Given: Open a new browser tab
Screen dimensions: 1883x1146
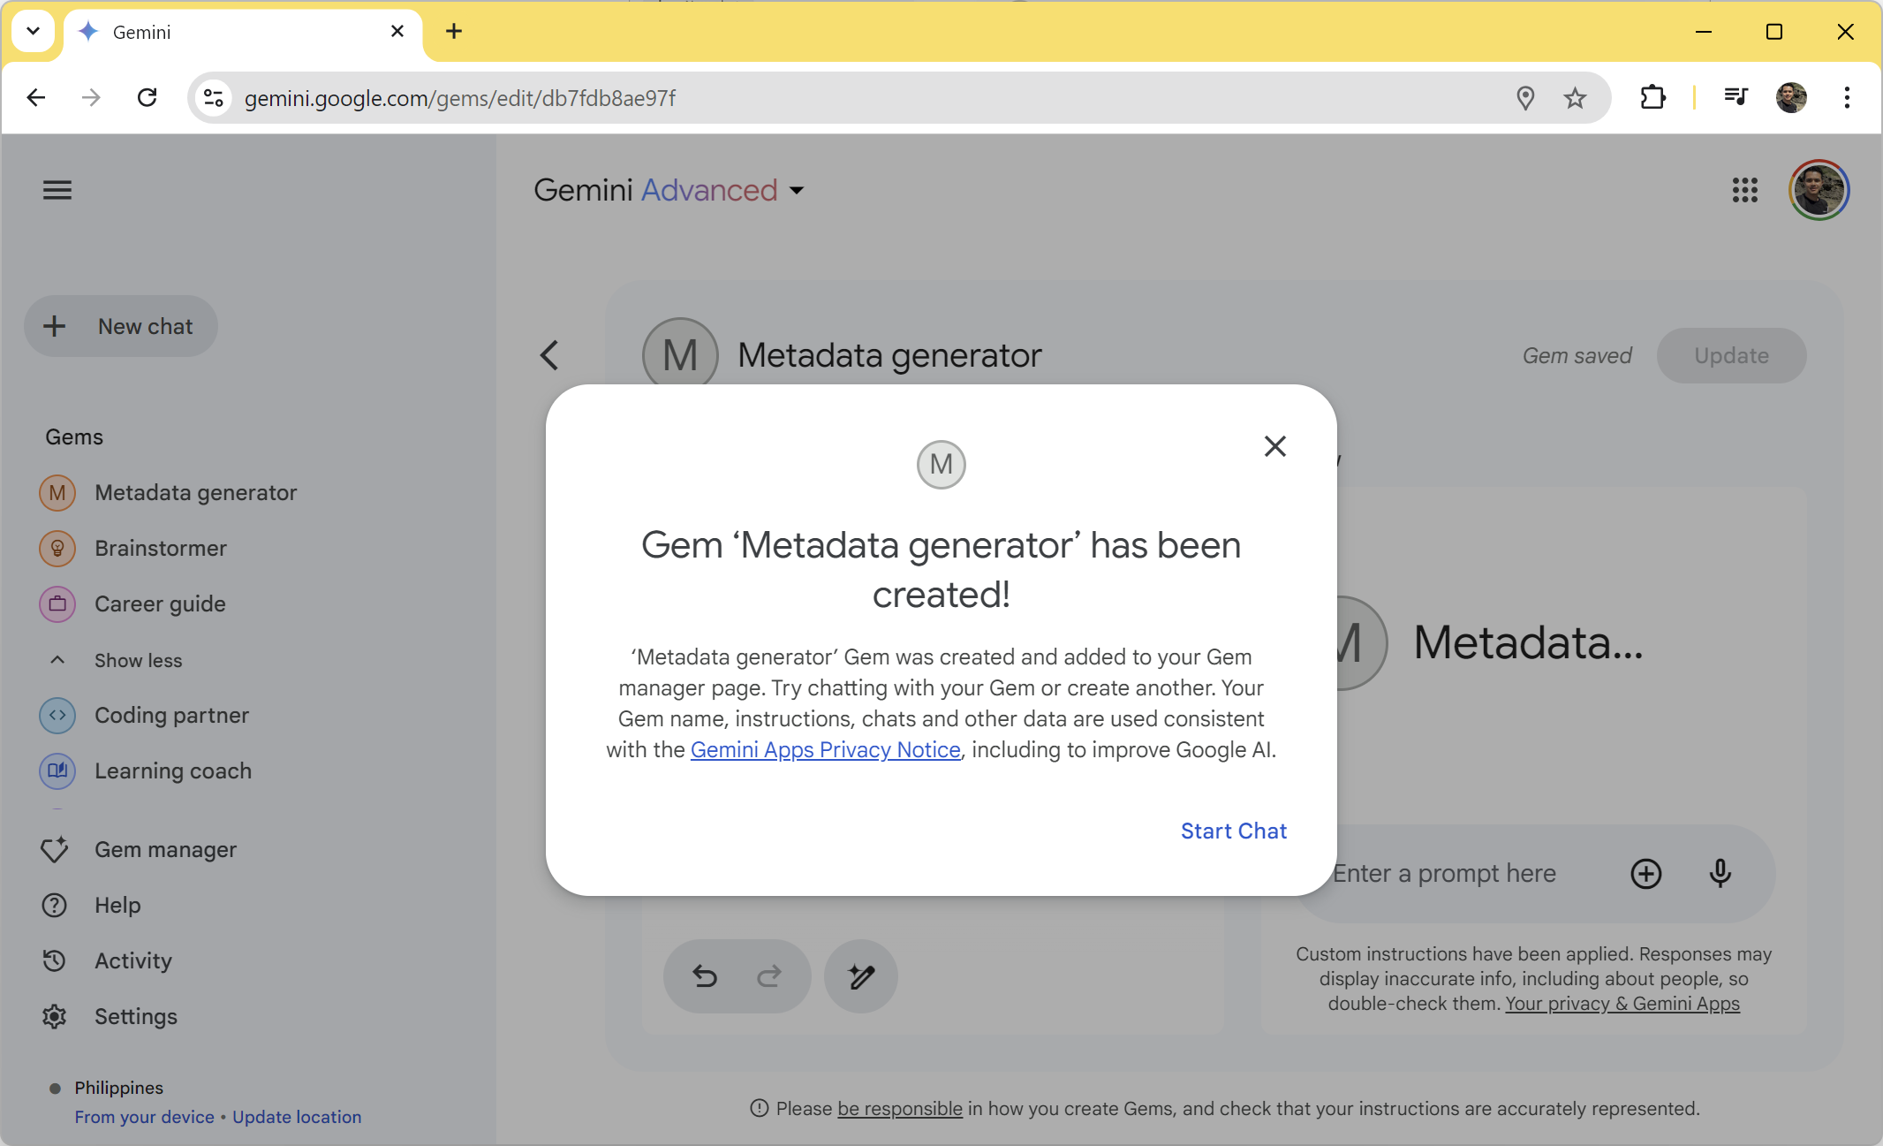Looking at the screenshot, I should pos(454,32).
